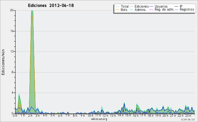The height and width of the screenshot is (122, 198).
Task: Select the 'Ediciones' legend entry
Action: [x=142, y=6]
